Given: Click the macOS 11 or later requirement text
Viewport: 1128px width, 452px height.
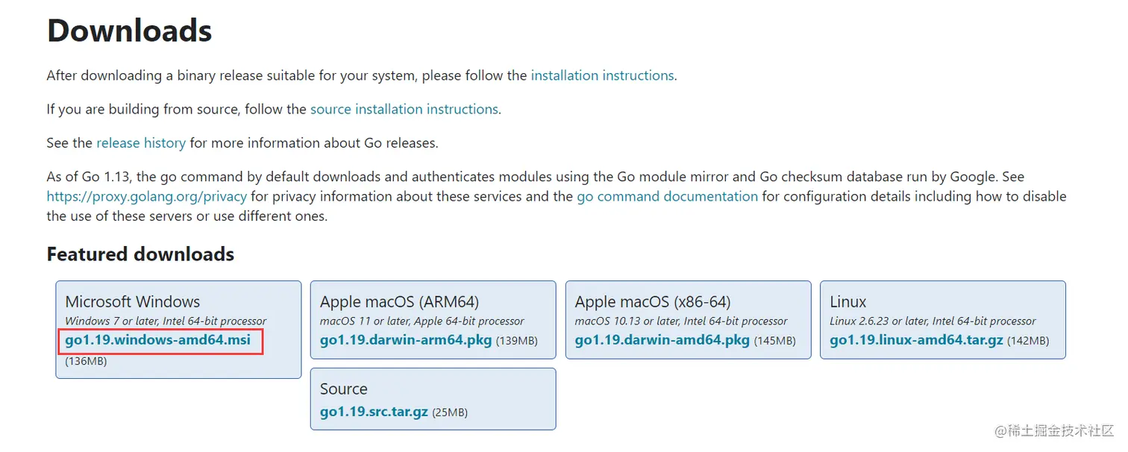Looking at the screenshot, I should coord(422,321).
